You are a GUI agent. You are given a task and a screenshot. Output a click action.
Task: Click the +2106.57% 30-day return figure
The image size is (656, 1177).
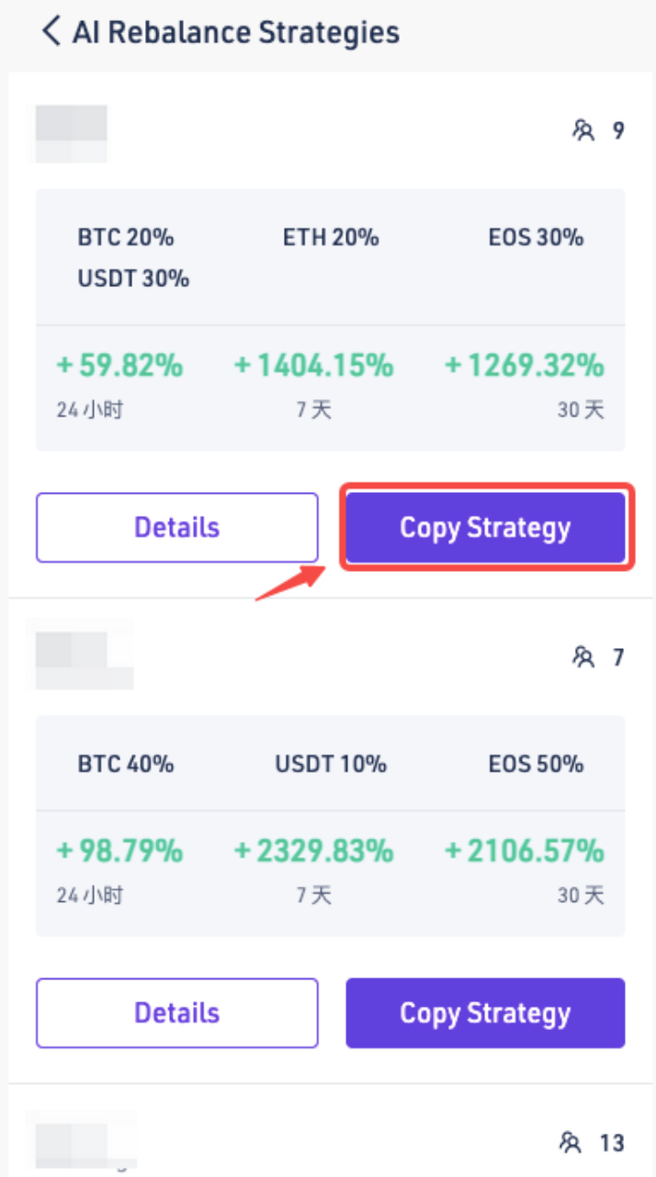pyautogui.click(x=525, y=851)
